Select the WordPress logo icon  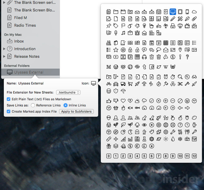(116, 67)
